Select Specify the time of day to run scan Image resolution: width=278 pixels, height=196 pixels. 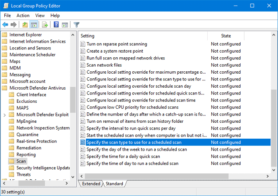tap(132, 163)
